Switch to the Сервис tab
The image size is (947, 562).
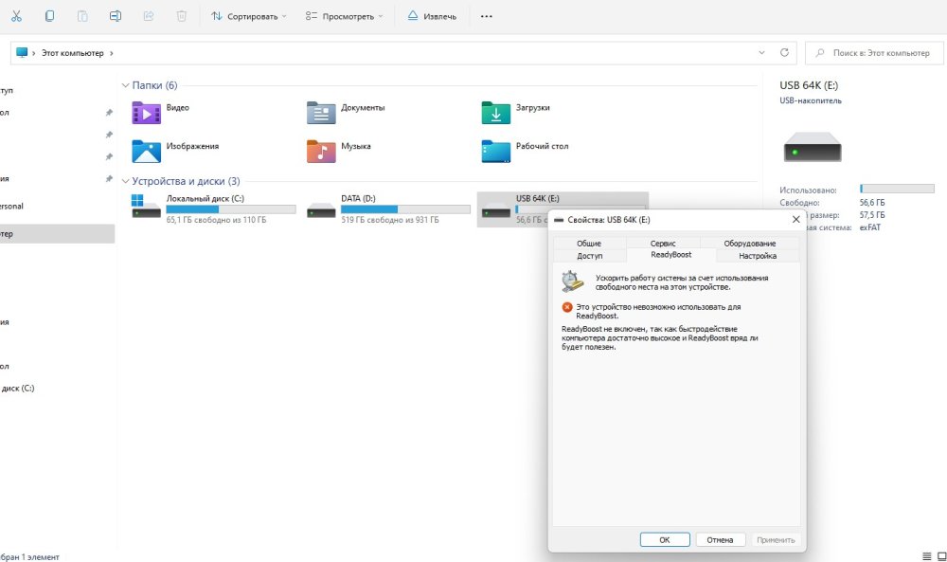[663, 244]
